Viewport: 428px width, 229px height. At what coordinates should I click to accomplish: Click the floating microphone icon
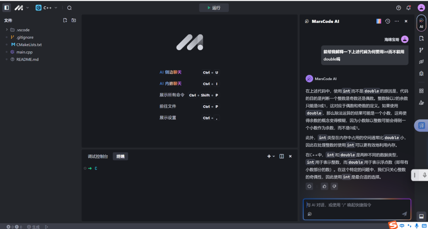coord(424,175)
